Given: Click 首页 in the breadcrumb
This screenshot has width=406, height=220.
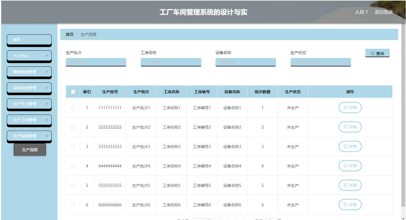Looking at the screenshot, I should tap(70, 35).
